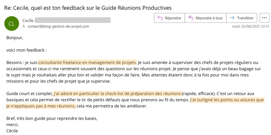271x135 pixels.
Task: Click the redacted grey sender address bar
Action: coord(73,20)
